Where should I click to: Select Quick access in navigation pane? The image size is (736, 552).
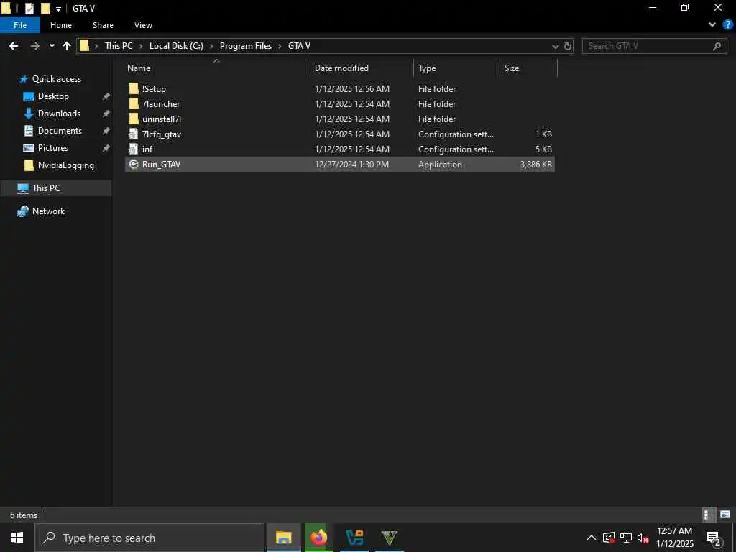click(56, 79)
